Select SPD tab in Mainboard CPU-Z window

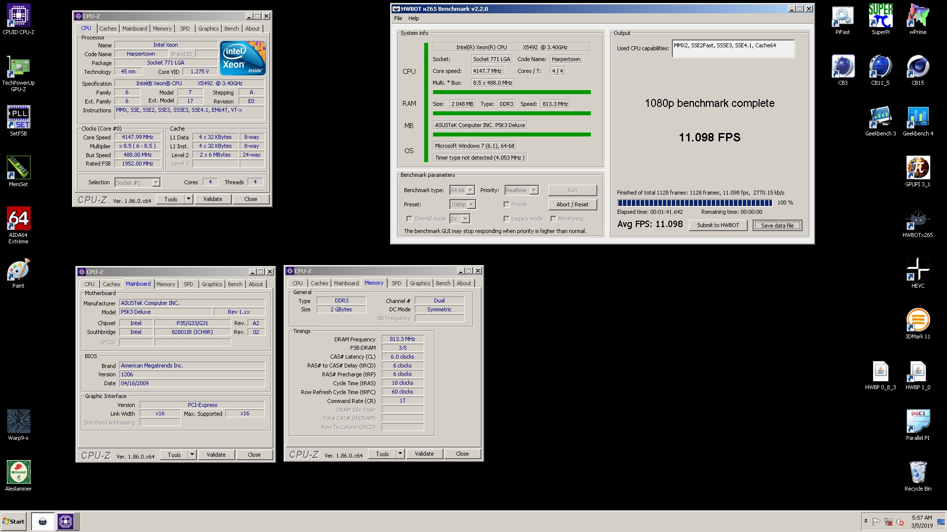coord(188,284)
